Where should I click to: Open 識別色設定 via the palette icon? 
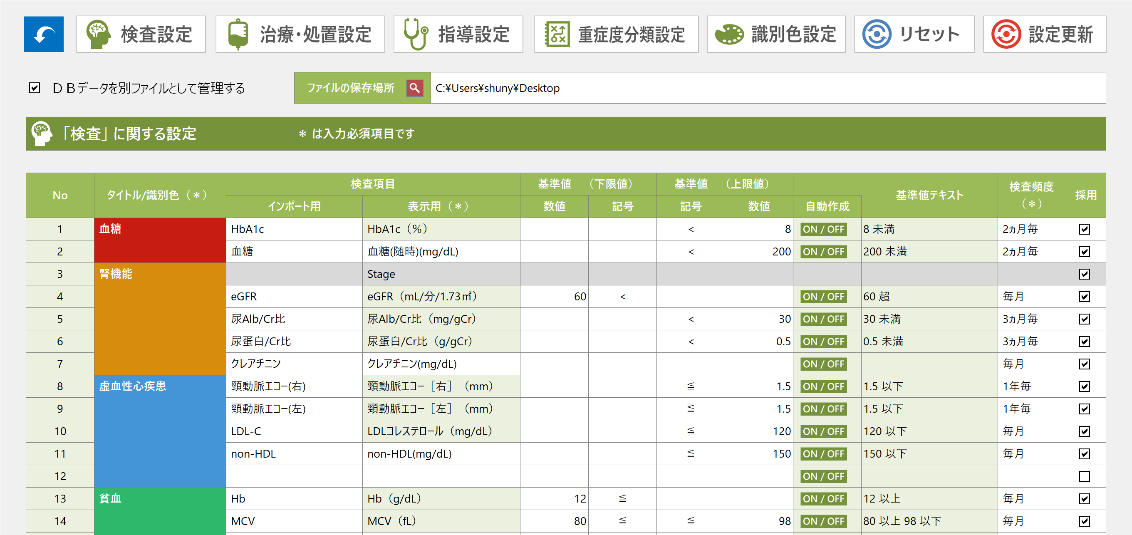tap(729, 34)
